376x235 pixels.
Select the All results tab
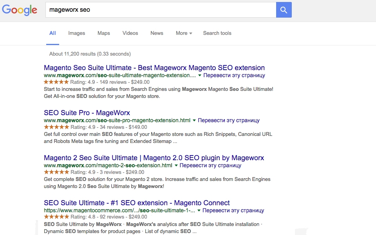pos(52,33)
